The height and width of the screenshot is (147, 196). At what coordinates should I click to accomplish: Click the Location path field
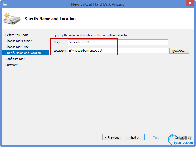118,51
